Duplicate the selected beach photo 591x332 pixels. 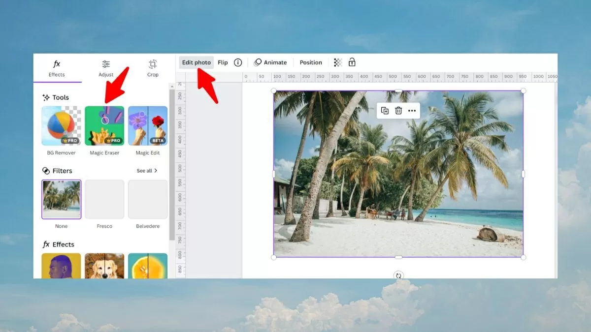pyautogui.click(x=385, y=111)
